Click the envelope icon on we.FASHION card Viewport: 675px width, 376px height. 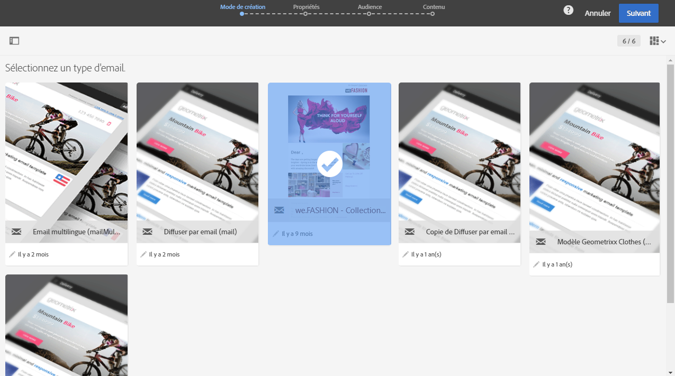click(x=279, y=210)
